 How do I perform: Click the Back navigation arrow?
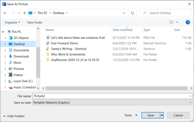pos(5,13)
